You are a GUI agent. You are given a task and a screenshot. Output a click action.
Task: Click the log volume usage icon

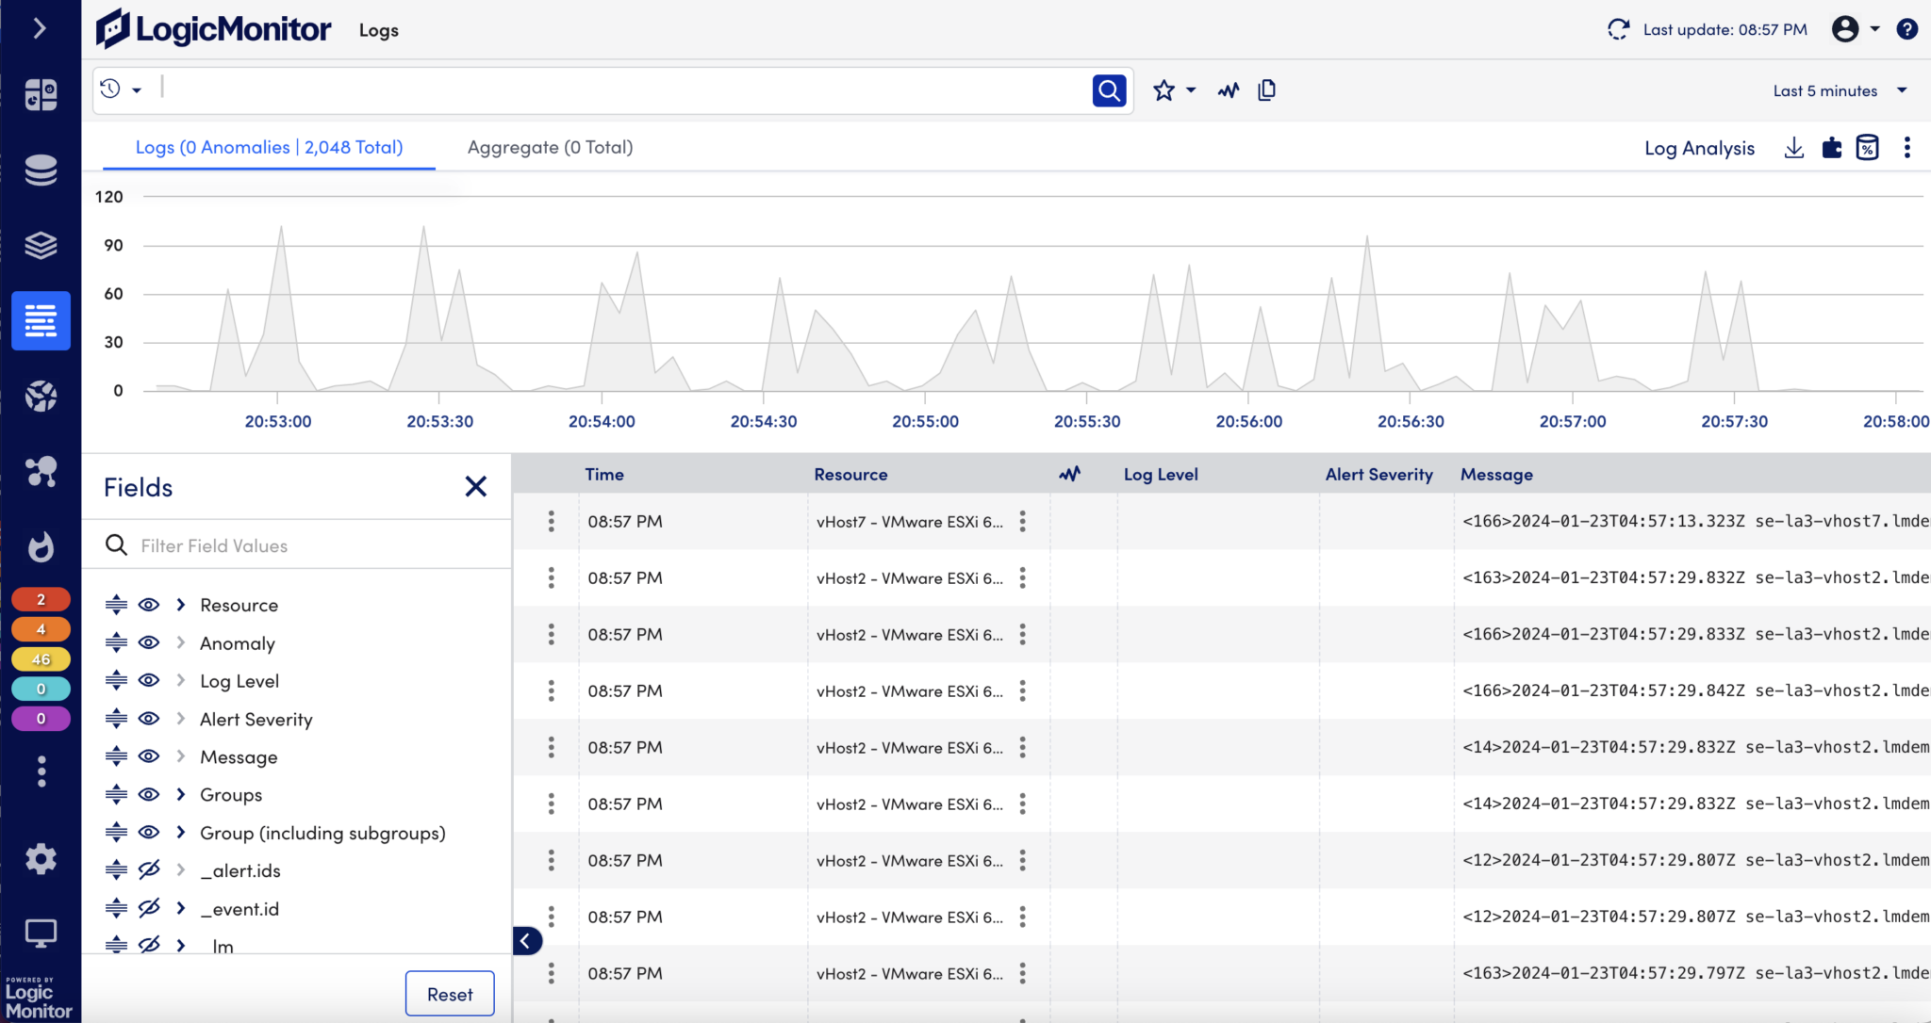1868,148
